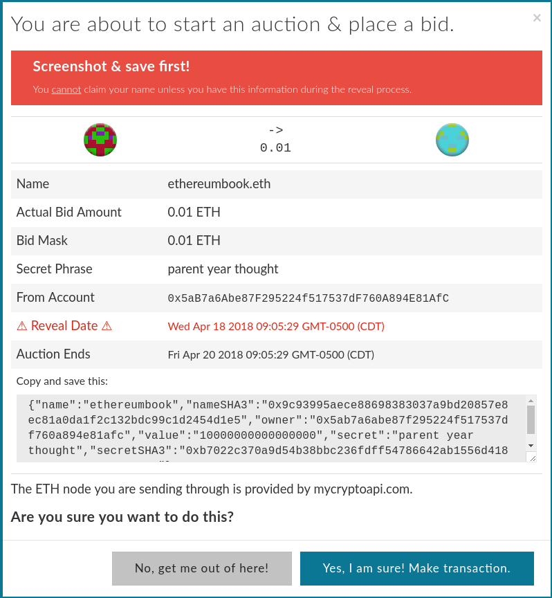
Task: Click the Actual Bid Amount row
Action: (x=276, y=212)
